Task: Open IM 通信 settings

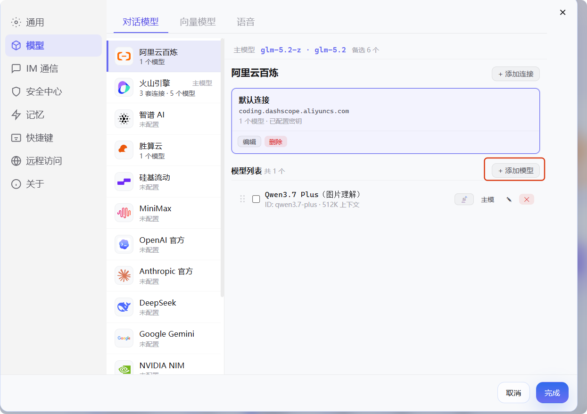Action: tap(53, 68)
